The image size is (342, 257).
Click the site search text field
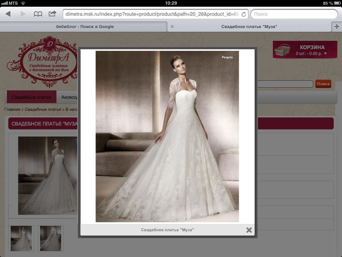pyautogui.click(x=285, y=84)
